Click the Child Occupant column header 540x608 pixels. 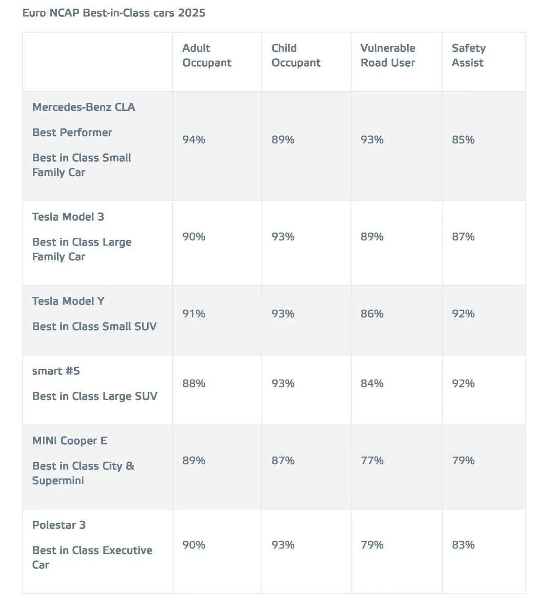[296, 55]
